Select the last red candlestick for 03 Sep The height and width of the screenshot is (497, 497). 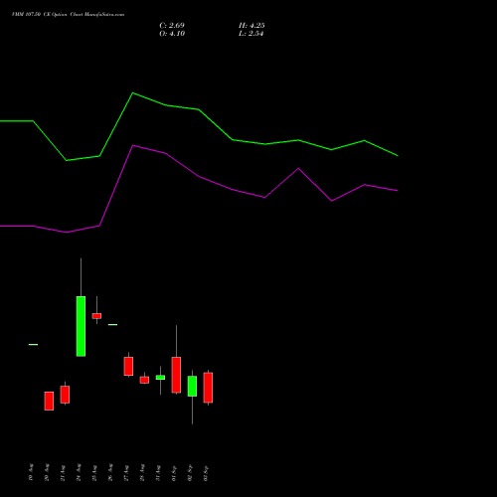(x=208, y=388)
